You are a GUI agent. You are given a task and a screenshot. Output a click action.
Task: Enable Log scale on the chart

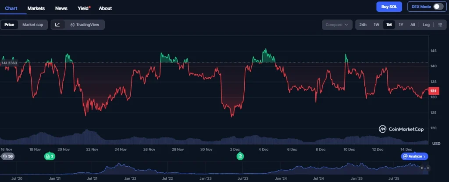426,25
